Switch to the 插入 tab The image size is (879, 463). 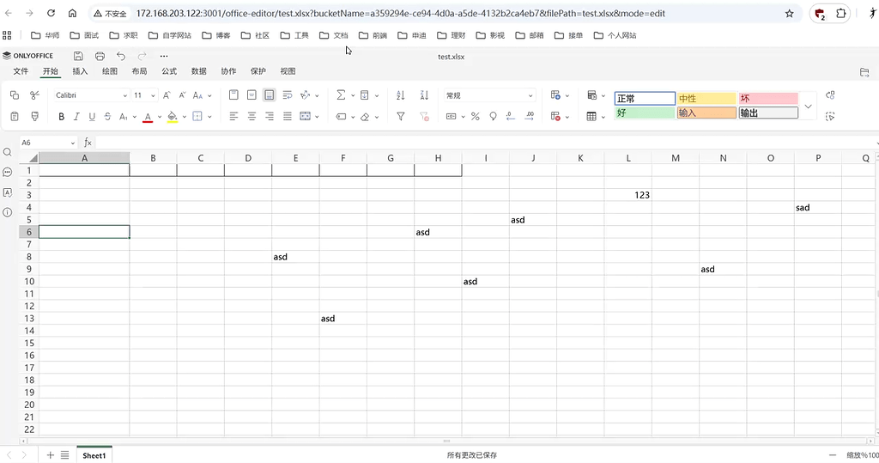click(80, 71)
